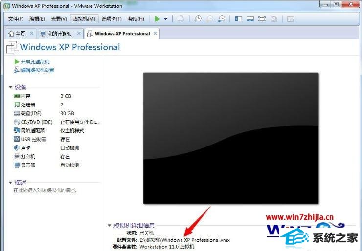Select the Windows XP Professional tab
The image size is (362, 251).
click(x=122, y=34)
